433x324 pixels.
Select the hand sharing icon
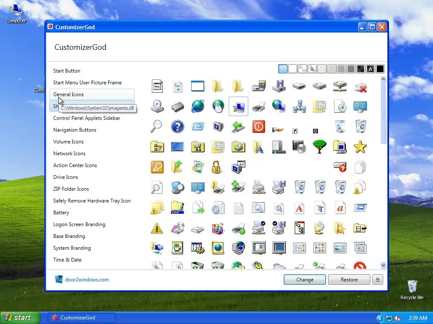pos(278,129)
